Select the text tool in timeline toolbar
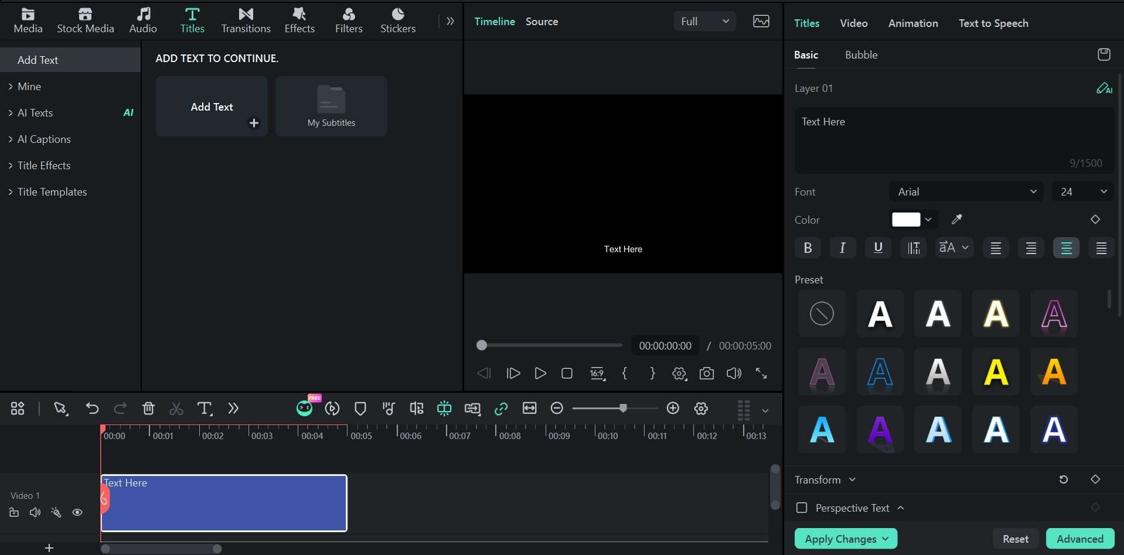1124x555 pixels. (x=205, y=409)
